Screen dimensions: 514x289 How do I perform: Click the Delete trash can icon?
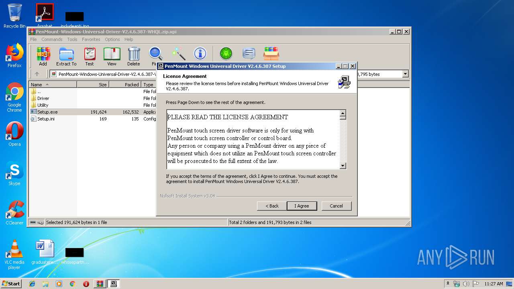pos(134,56)
